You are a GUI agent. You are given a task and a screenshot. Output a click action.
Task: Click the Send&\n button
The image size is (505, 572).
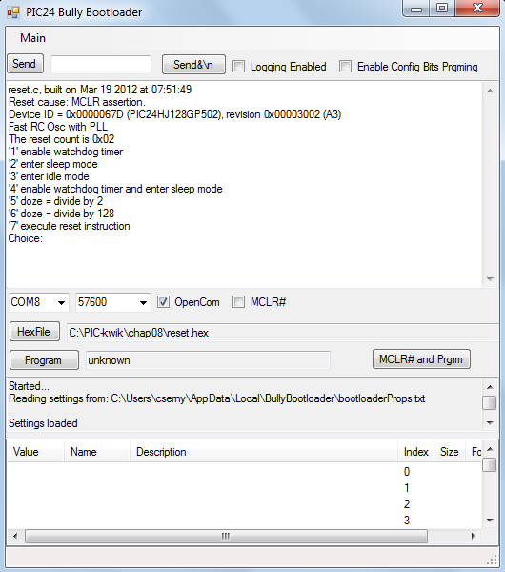point(193,65)
